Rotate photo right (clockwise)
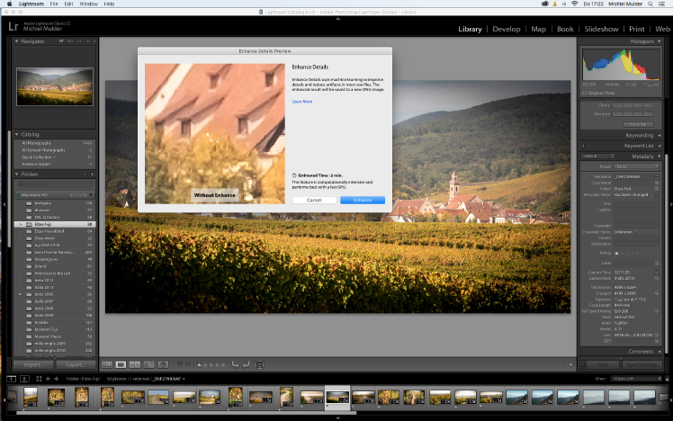The height and width of the screenshot is (421, 673). pos(246,365)
